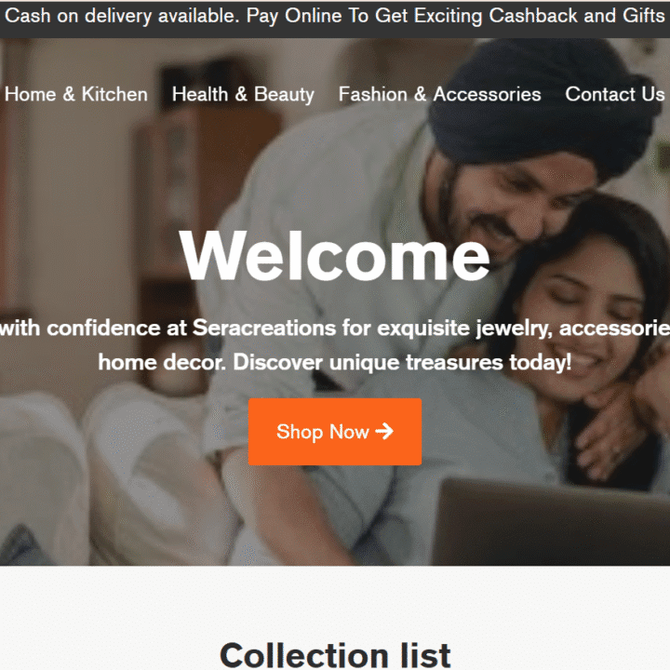Screen dimensions: 670x670
Task: Click 'Exciting Cashback and Gifts' banner text
Action: [x=539, y=16]
